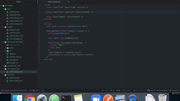Open withFormData.html in with-entry folder
This screenshot has width=180, height=101.
point(16,81)
